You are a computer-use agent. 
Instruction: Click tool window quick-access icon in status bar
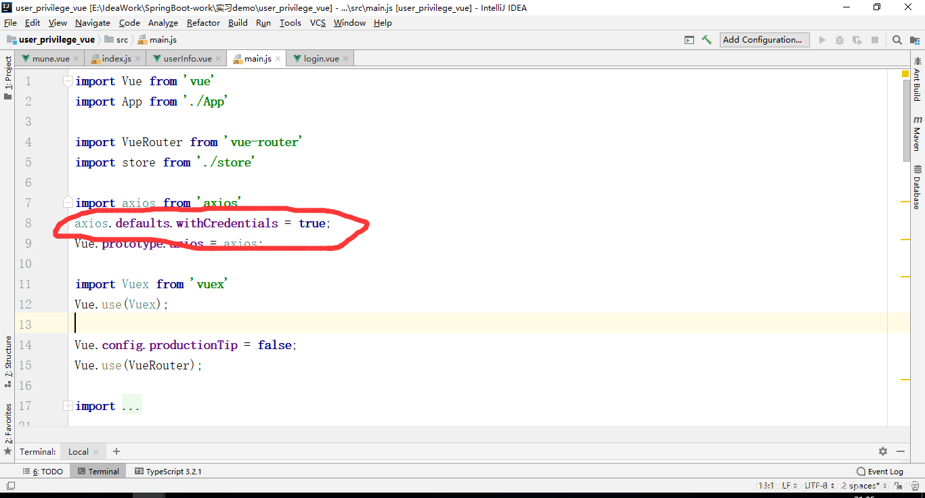(10, 485)
